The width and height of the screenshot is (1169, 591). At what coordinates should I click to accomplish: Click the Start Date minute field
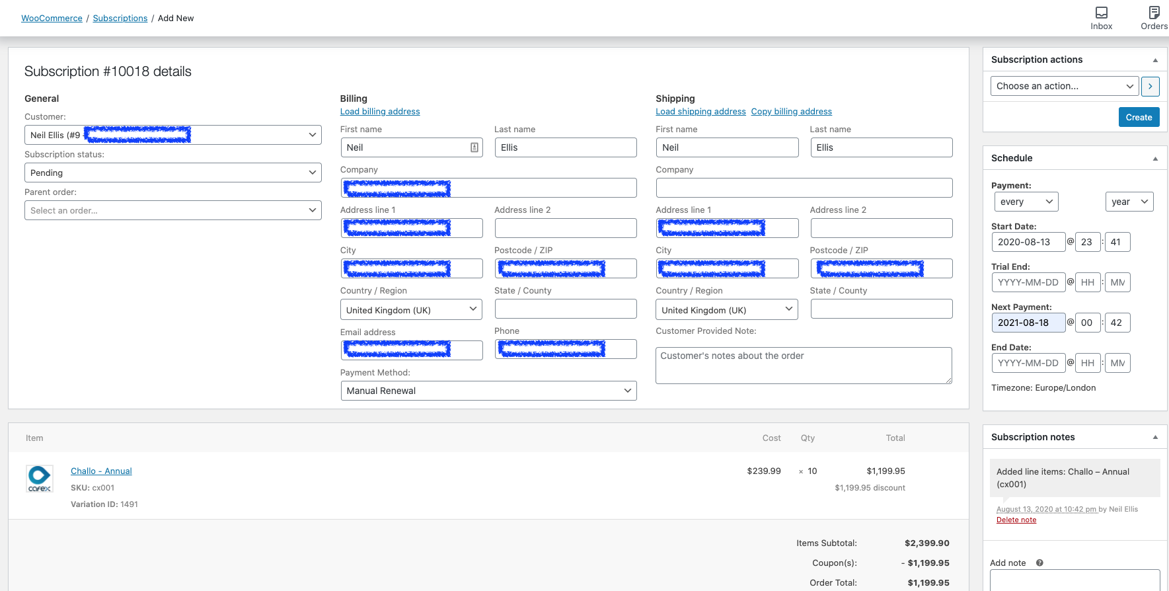[x=1117, y=242]
